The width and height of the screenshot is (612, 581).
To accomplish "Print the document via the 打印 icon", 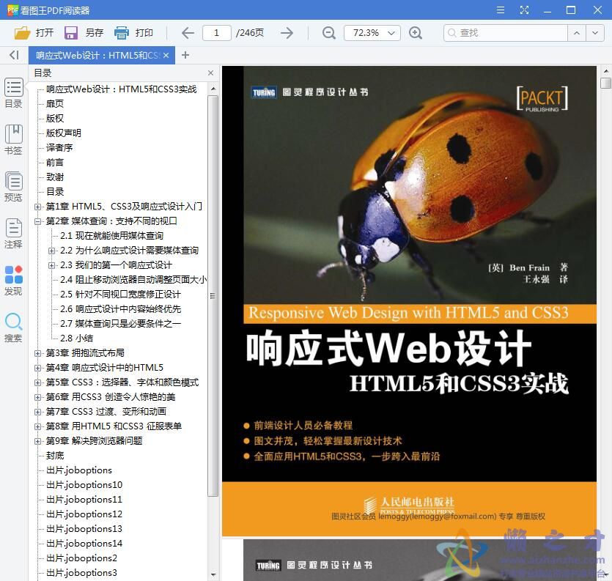I will click(x=122, y=32).
